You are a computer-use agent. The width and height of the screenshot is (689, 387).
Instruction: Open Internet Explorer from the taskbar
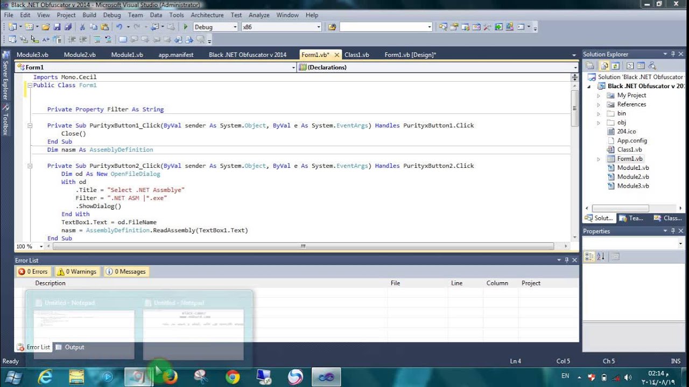[x=45, y=377]
